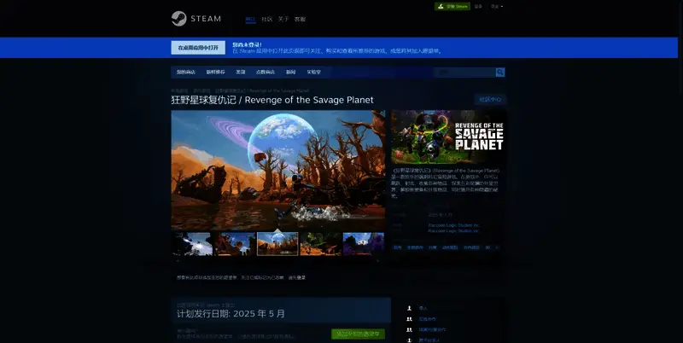Click the plus button after tags
Screen dimensions: 683x343
(497, 247)
